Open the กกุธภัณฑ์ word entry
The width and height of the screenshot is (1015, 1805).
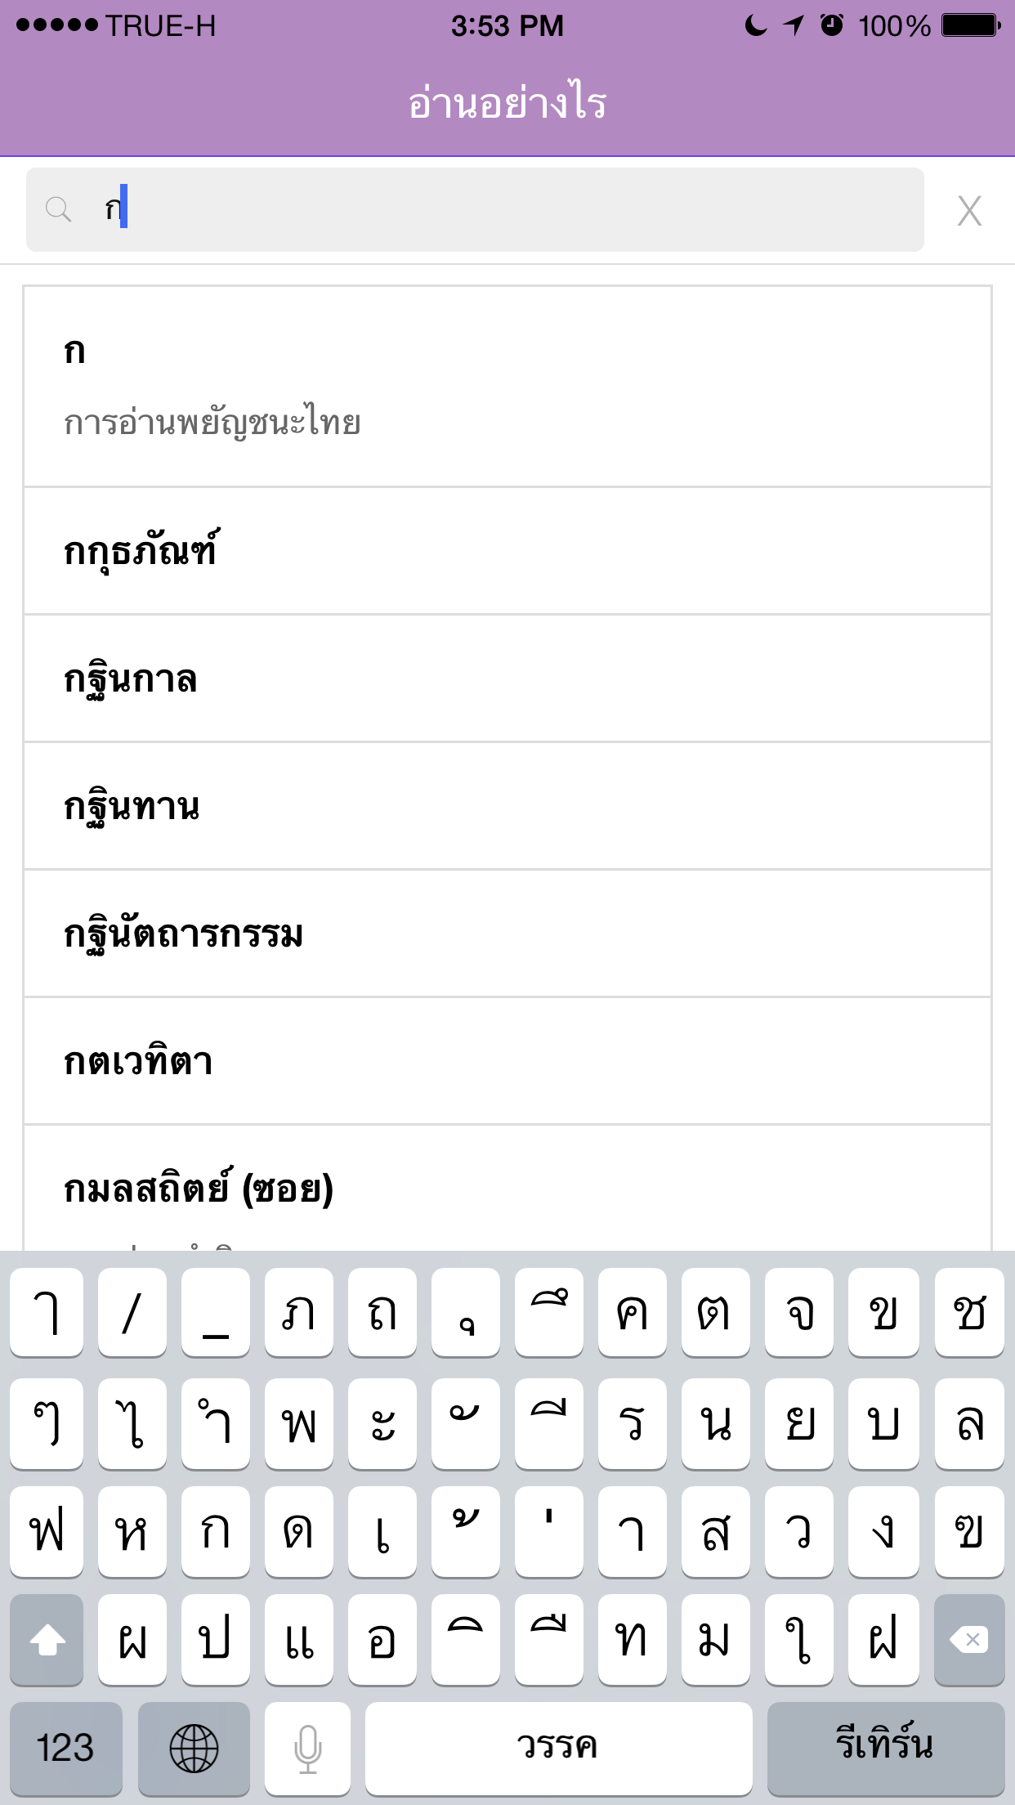507,551
